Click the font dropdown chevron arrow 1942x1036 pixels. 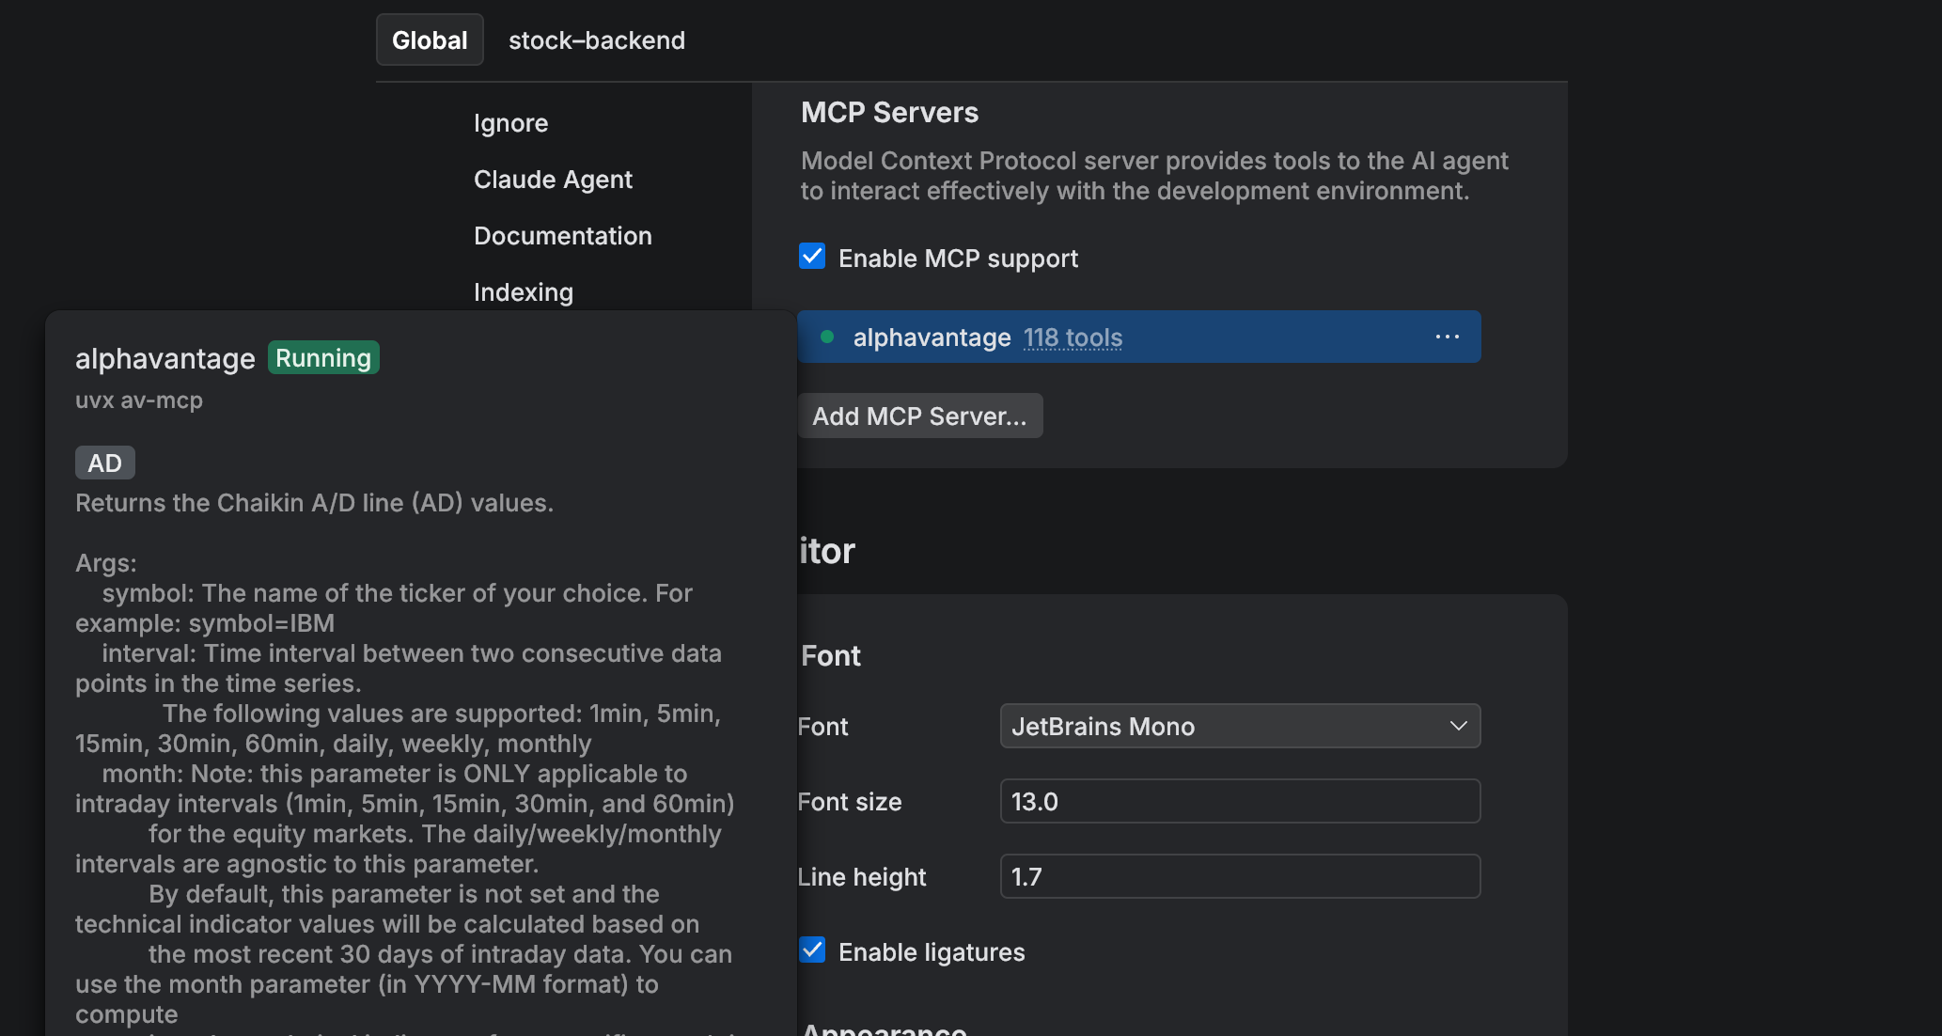pyautogui.click(x=1458, y=726)
